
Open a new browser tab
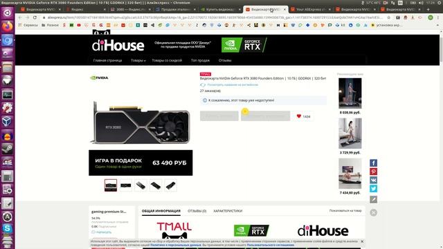pos(428,9)
